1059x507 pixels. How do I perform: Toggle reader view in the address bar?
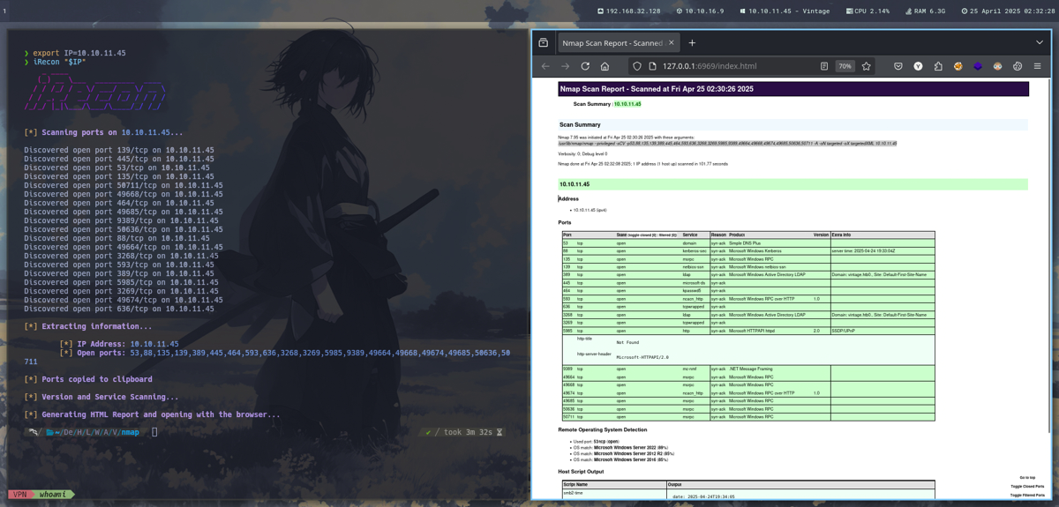[x=823, y=66]
